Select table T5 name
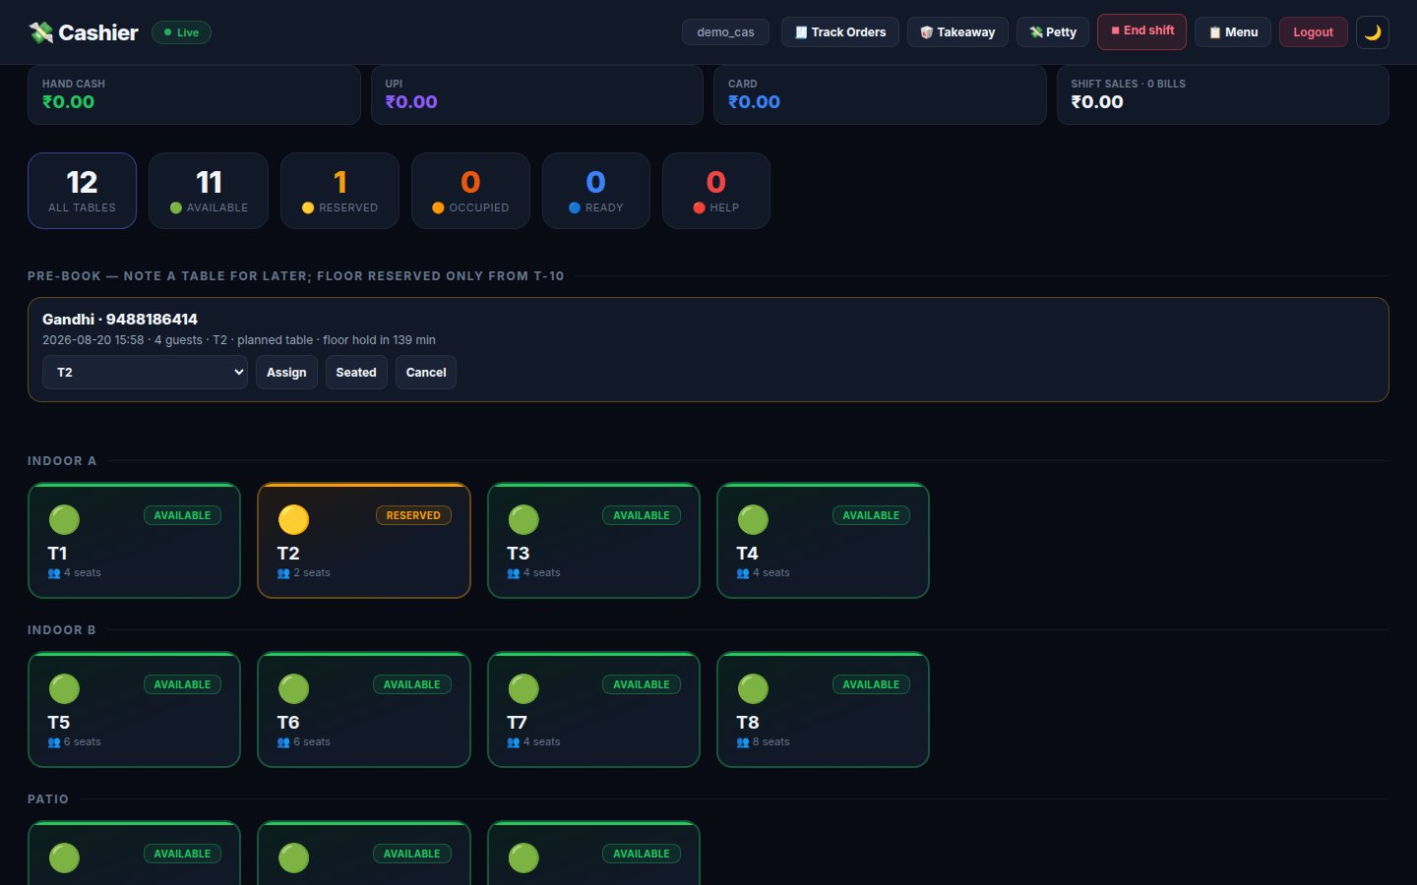The height and width of the screenshot is (885, 1417). (59, 723)
